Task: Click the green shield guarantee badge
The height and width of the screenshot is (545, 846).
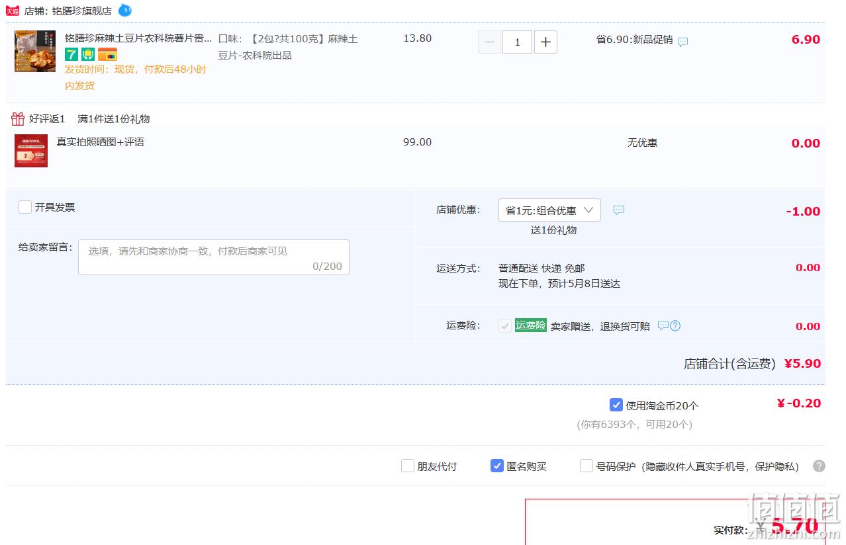Action: click(88, 54)
